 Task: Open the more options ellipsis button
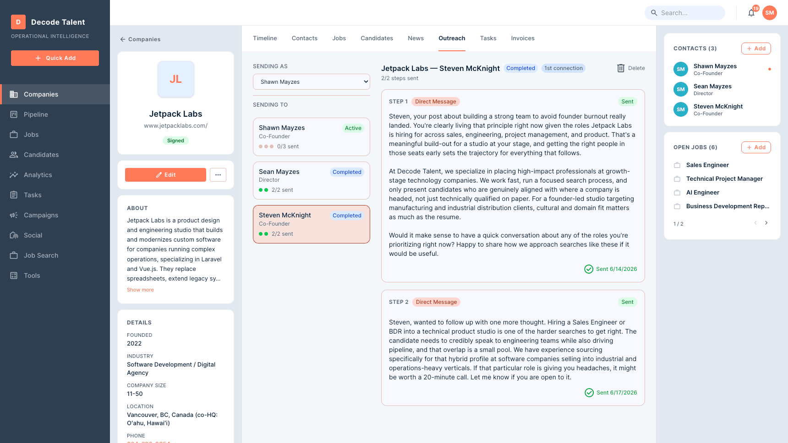218,175
